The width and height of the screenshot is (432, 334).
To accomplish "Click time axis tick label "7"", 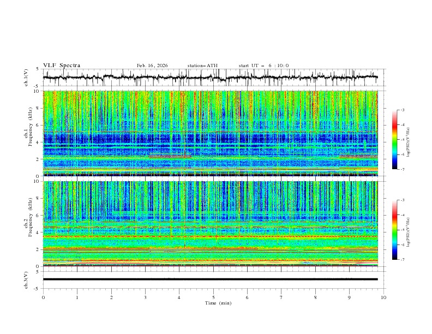I will 281,297.
